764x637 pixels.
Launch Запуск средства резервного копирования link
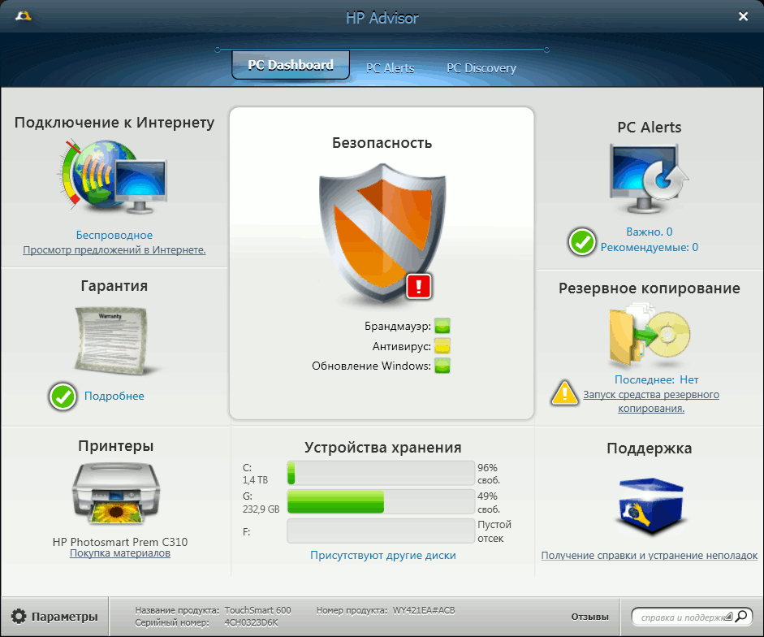651,401
